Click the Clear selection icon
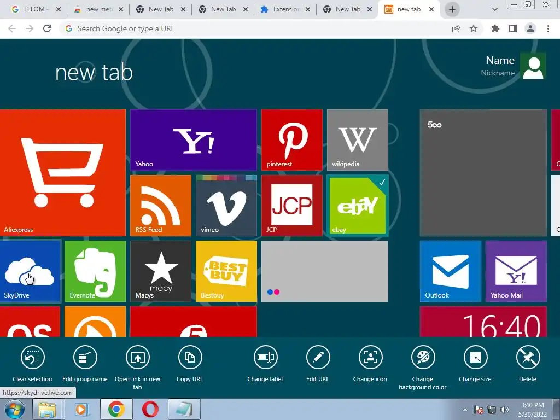The image size is (560, 420). pyautogui.click(x=32, y=357)
